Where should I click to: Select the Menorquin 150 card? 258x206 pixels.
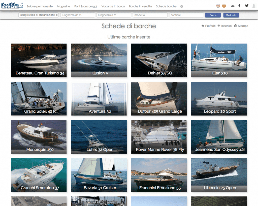(39, 137)
